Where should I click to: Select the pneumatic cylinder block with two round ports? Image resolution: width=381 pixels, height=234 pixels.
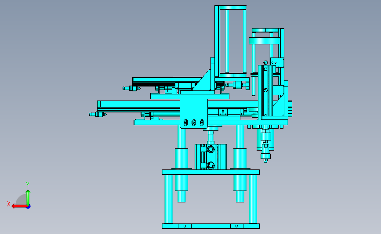click(210, 157)
